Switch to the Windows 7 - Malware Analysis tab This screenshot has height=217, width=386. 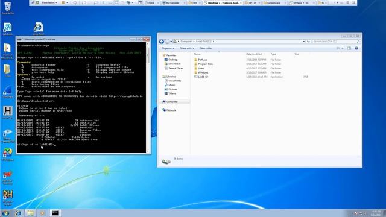click(x=223, y=3)
